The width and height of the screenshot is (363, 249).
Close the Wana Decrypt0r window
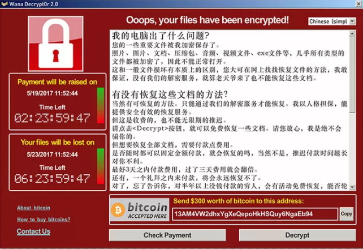pyautogui.click(x=359, y=3)
